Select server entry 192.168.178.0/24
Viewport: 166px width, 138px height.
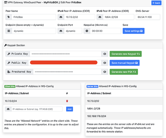point(124,116)
